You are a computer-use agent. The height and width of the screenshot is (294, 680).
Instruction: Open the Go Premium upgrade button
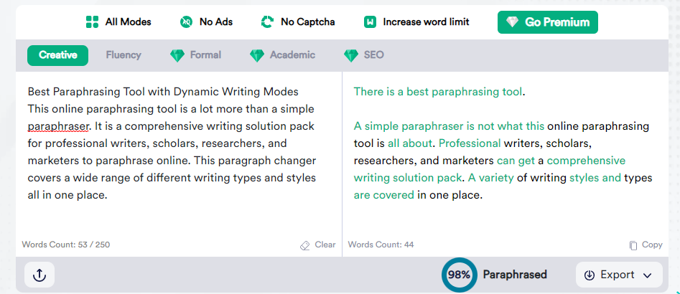[x=548, y=22]
